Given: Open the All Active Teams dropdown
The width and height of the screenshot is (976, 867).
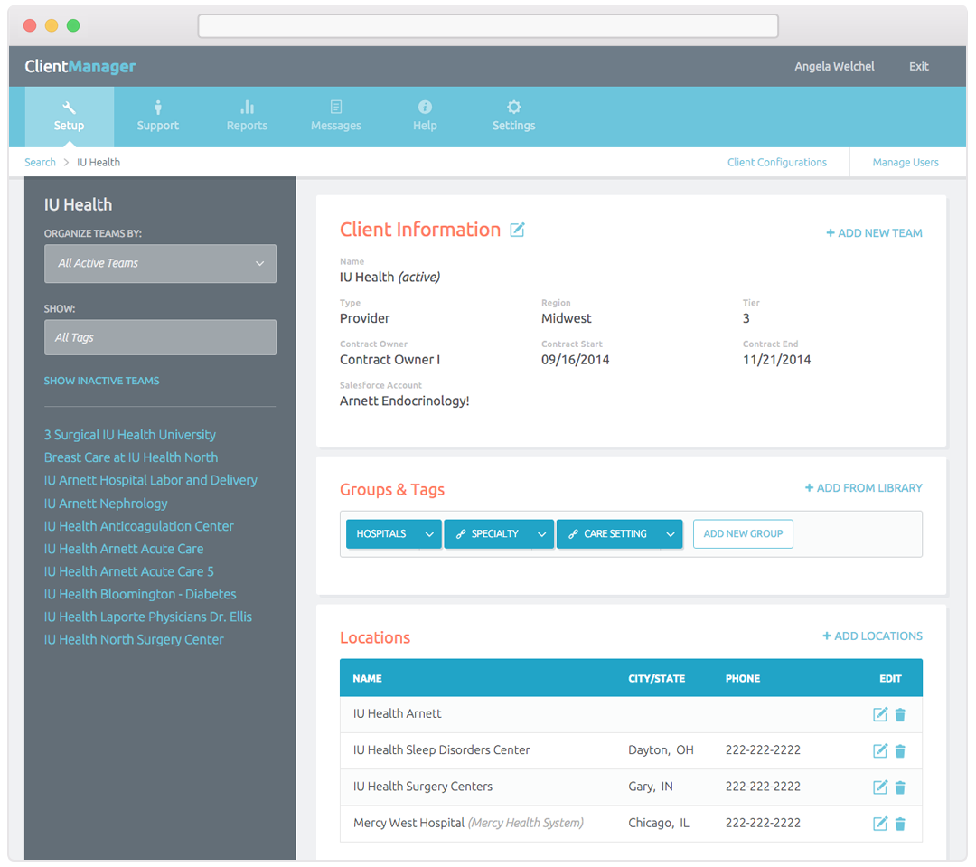Looking at the screenshot, I should point(160,263).
